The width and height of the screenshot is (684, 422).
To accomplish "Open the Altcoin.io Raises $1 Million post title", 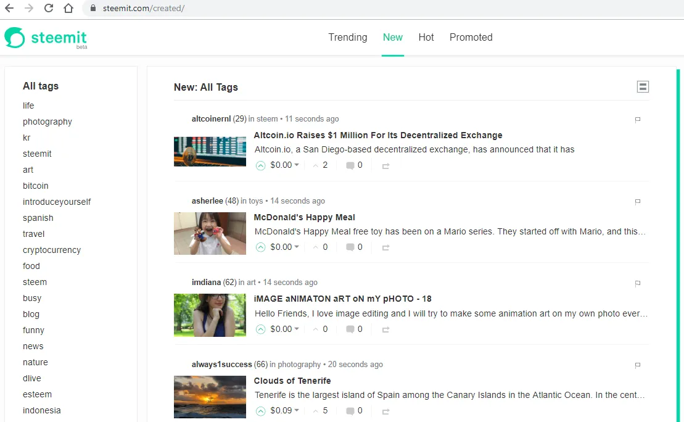I will (377, 135).
